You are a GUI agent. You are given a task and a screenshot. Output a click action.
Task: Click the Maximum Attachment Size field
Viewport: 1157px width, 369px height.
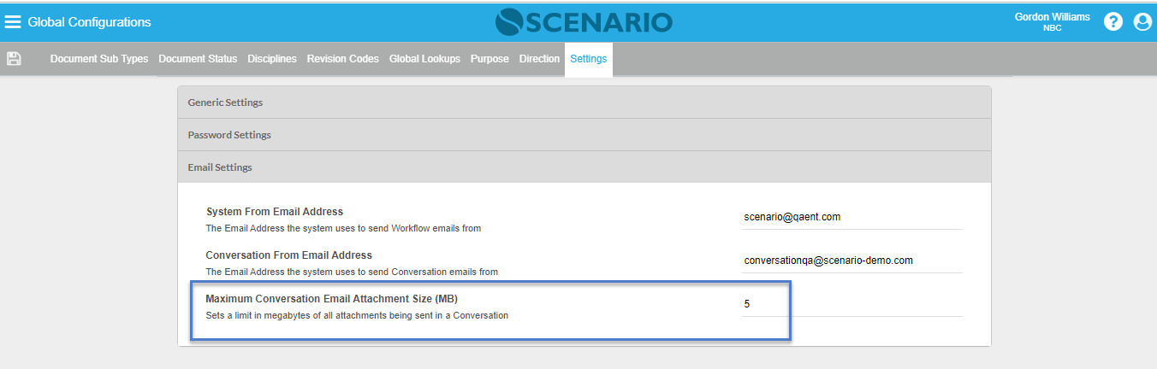(851, 304)
